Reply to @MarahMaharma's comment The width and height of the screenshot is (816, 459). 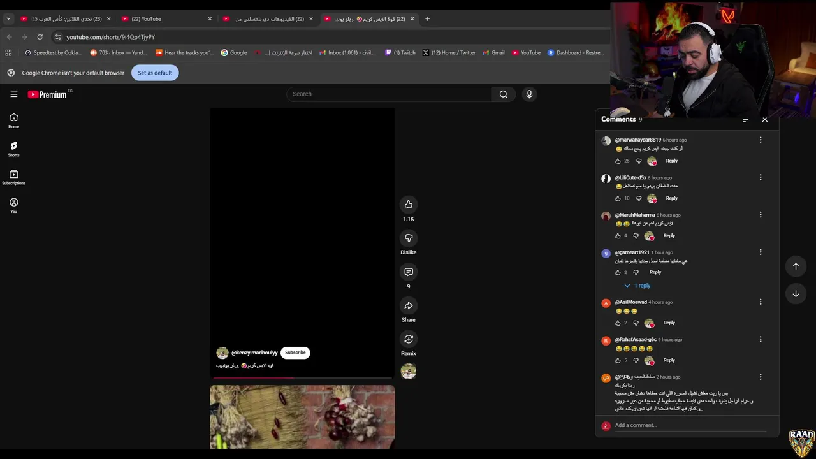(669, 236)
